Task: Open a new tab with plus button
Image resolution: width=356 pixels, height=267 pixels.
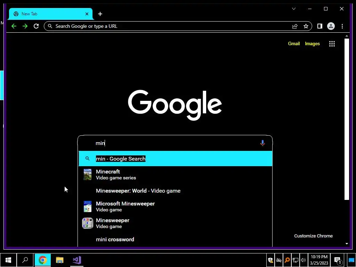Action: pos(100,14)
